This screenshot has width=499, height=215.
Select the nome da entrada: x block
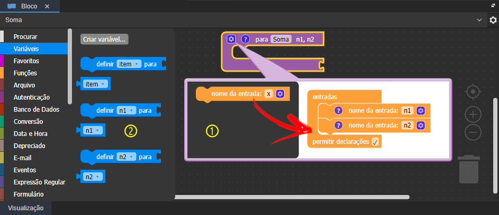(x=243, y=94)
